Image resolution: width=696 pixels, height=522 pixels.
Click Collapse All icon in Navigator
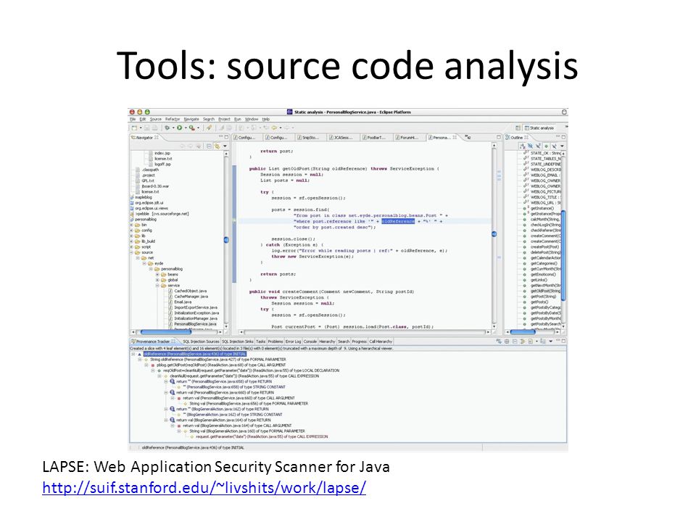tap(209, 146)
